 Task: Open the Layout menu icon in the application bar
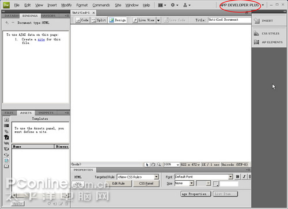[x=162, y=5]
